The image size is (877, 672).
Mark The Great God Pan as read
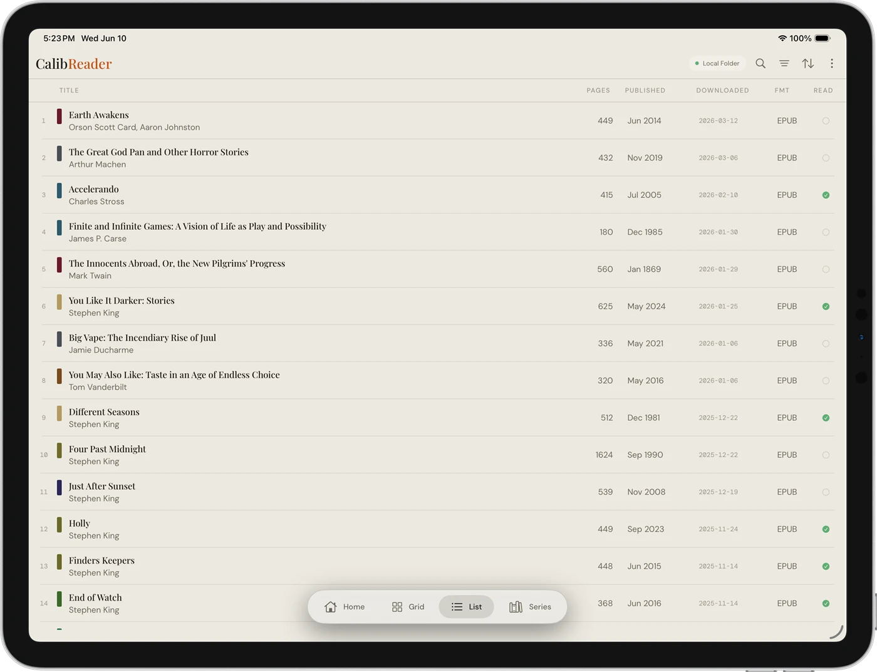pyautogui.click(x=826, y=158)
